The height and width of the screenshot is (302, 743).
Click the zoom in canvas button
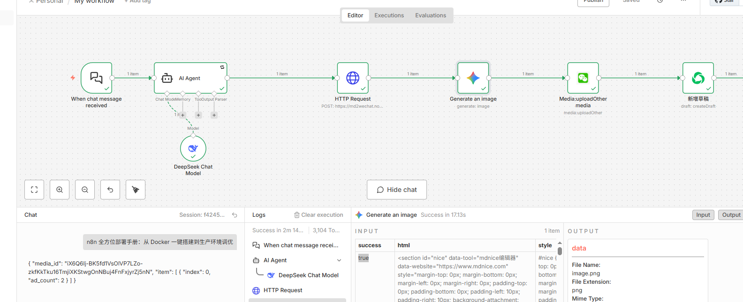tap(60, 190)
